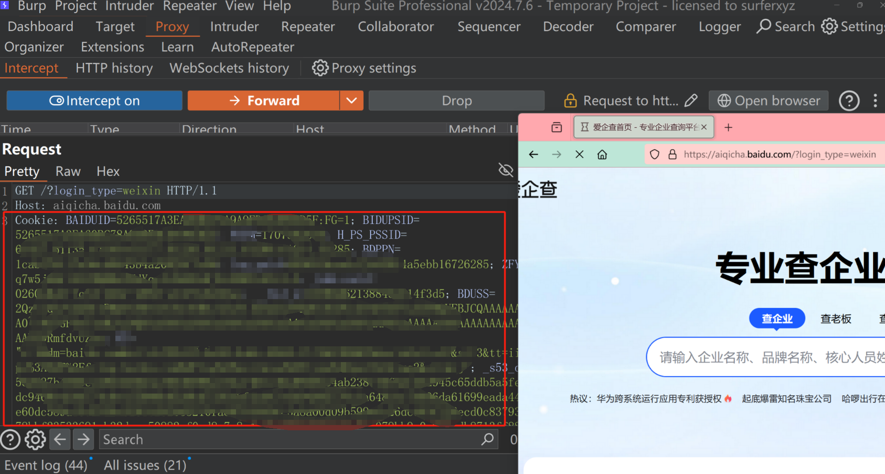Viewport: 885px width, 474px height.
Task: Open the Sequencer tab
Action: (x=489, y=27)
